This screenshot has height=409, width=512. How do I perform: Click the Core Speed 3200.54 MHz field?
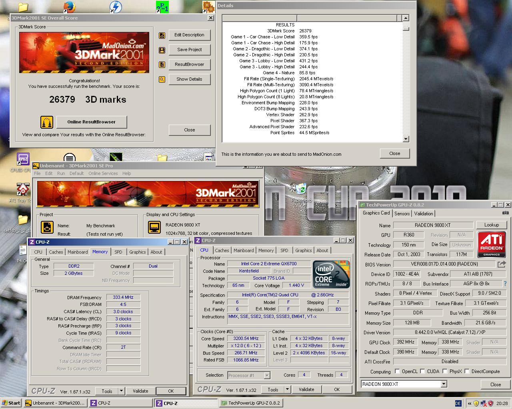click(246, 339)
